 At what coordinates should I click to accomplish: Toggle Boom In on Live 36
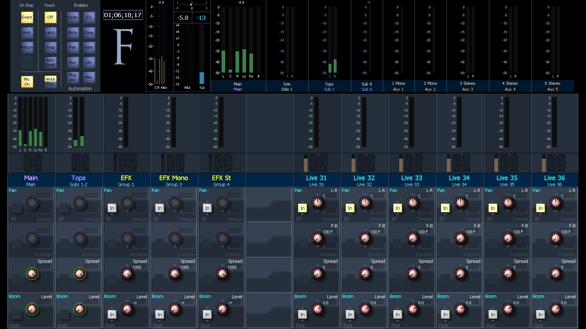click(x=541, y=314)
